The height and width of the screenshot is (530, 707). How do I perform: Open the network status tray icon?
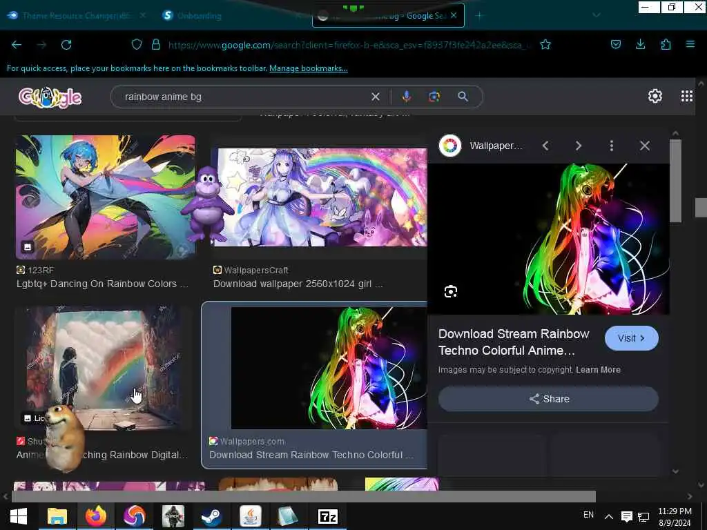643,516
